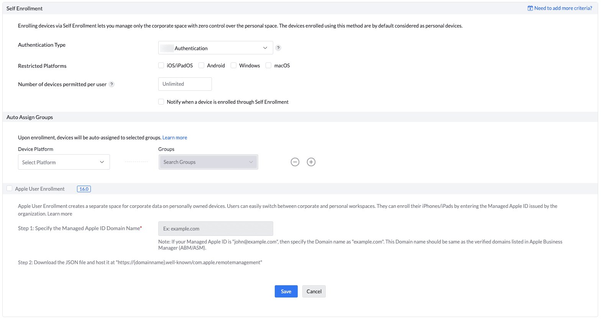The height and width of the screenshot is (322, 602).
Task: Enable notification when device is self-enrolled
Action: coord(161,102)
